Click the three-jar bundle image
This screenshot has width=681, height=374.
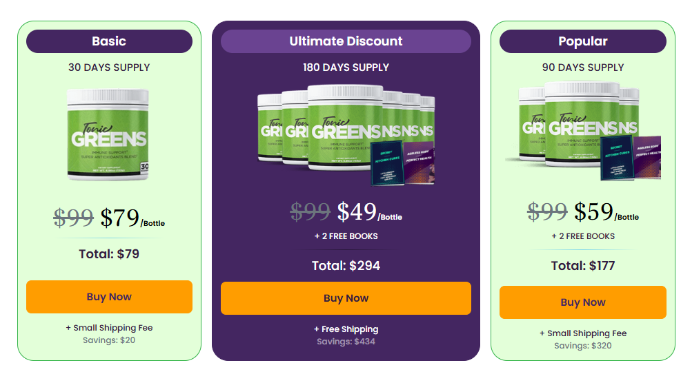pos(583,131)
